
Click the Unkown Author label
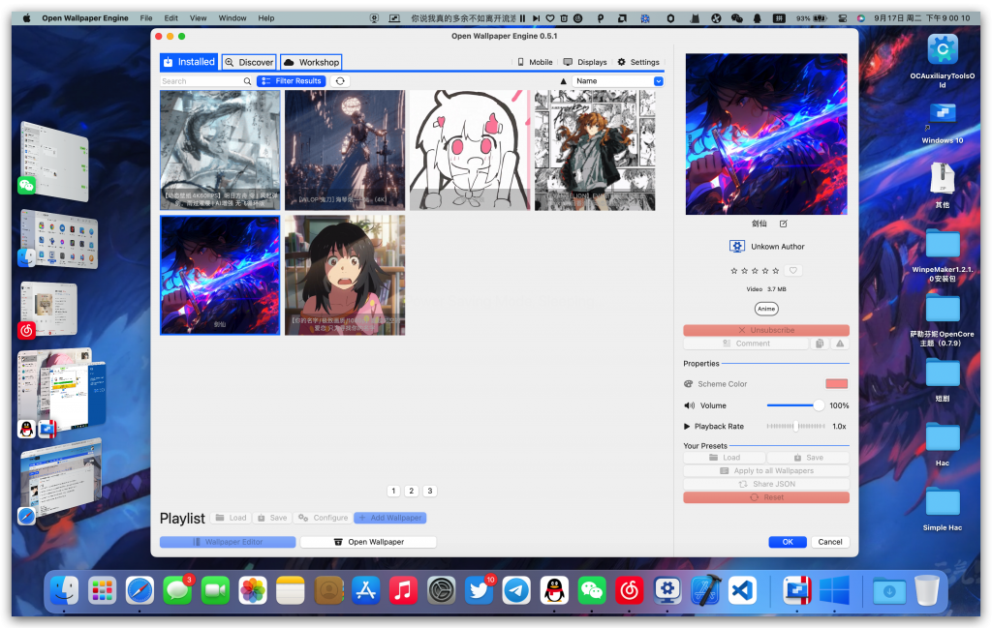tap(778, 247)
